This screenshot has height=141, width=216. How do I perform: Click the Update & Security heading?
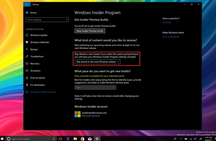click(35, 29)
